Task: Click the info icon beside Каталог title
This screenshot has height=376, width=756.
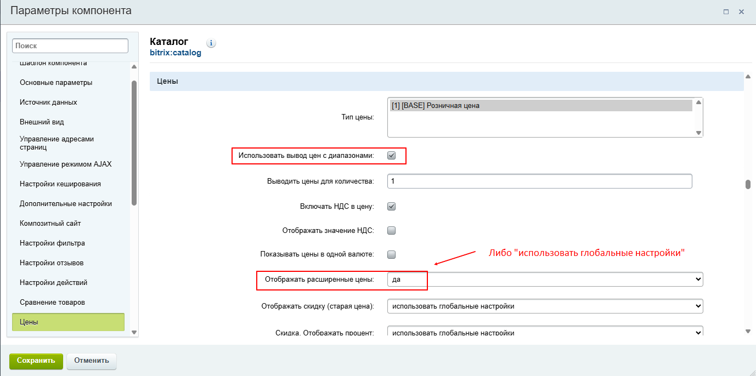Action: click(211, 43)
